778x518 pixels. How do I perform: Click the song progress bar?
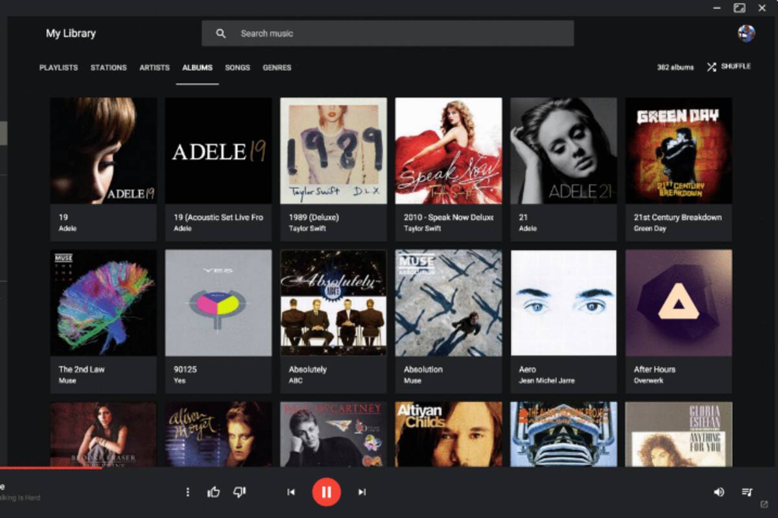coord(389,467)
